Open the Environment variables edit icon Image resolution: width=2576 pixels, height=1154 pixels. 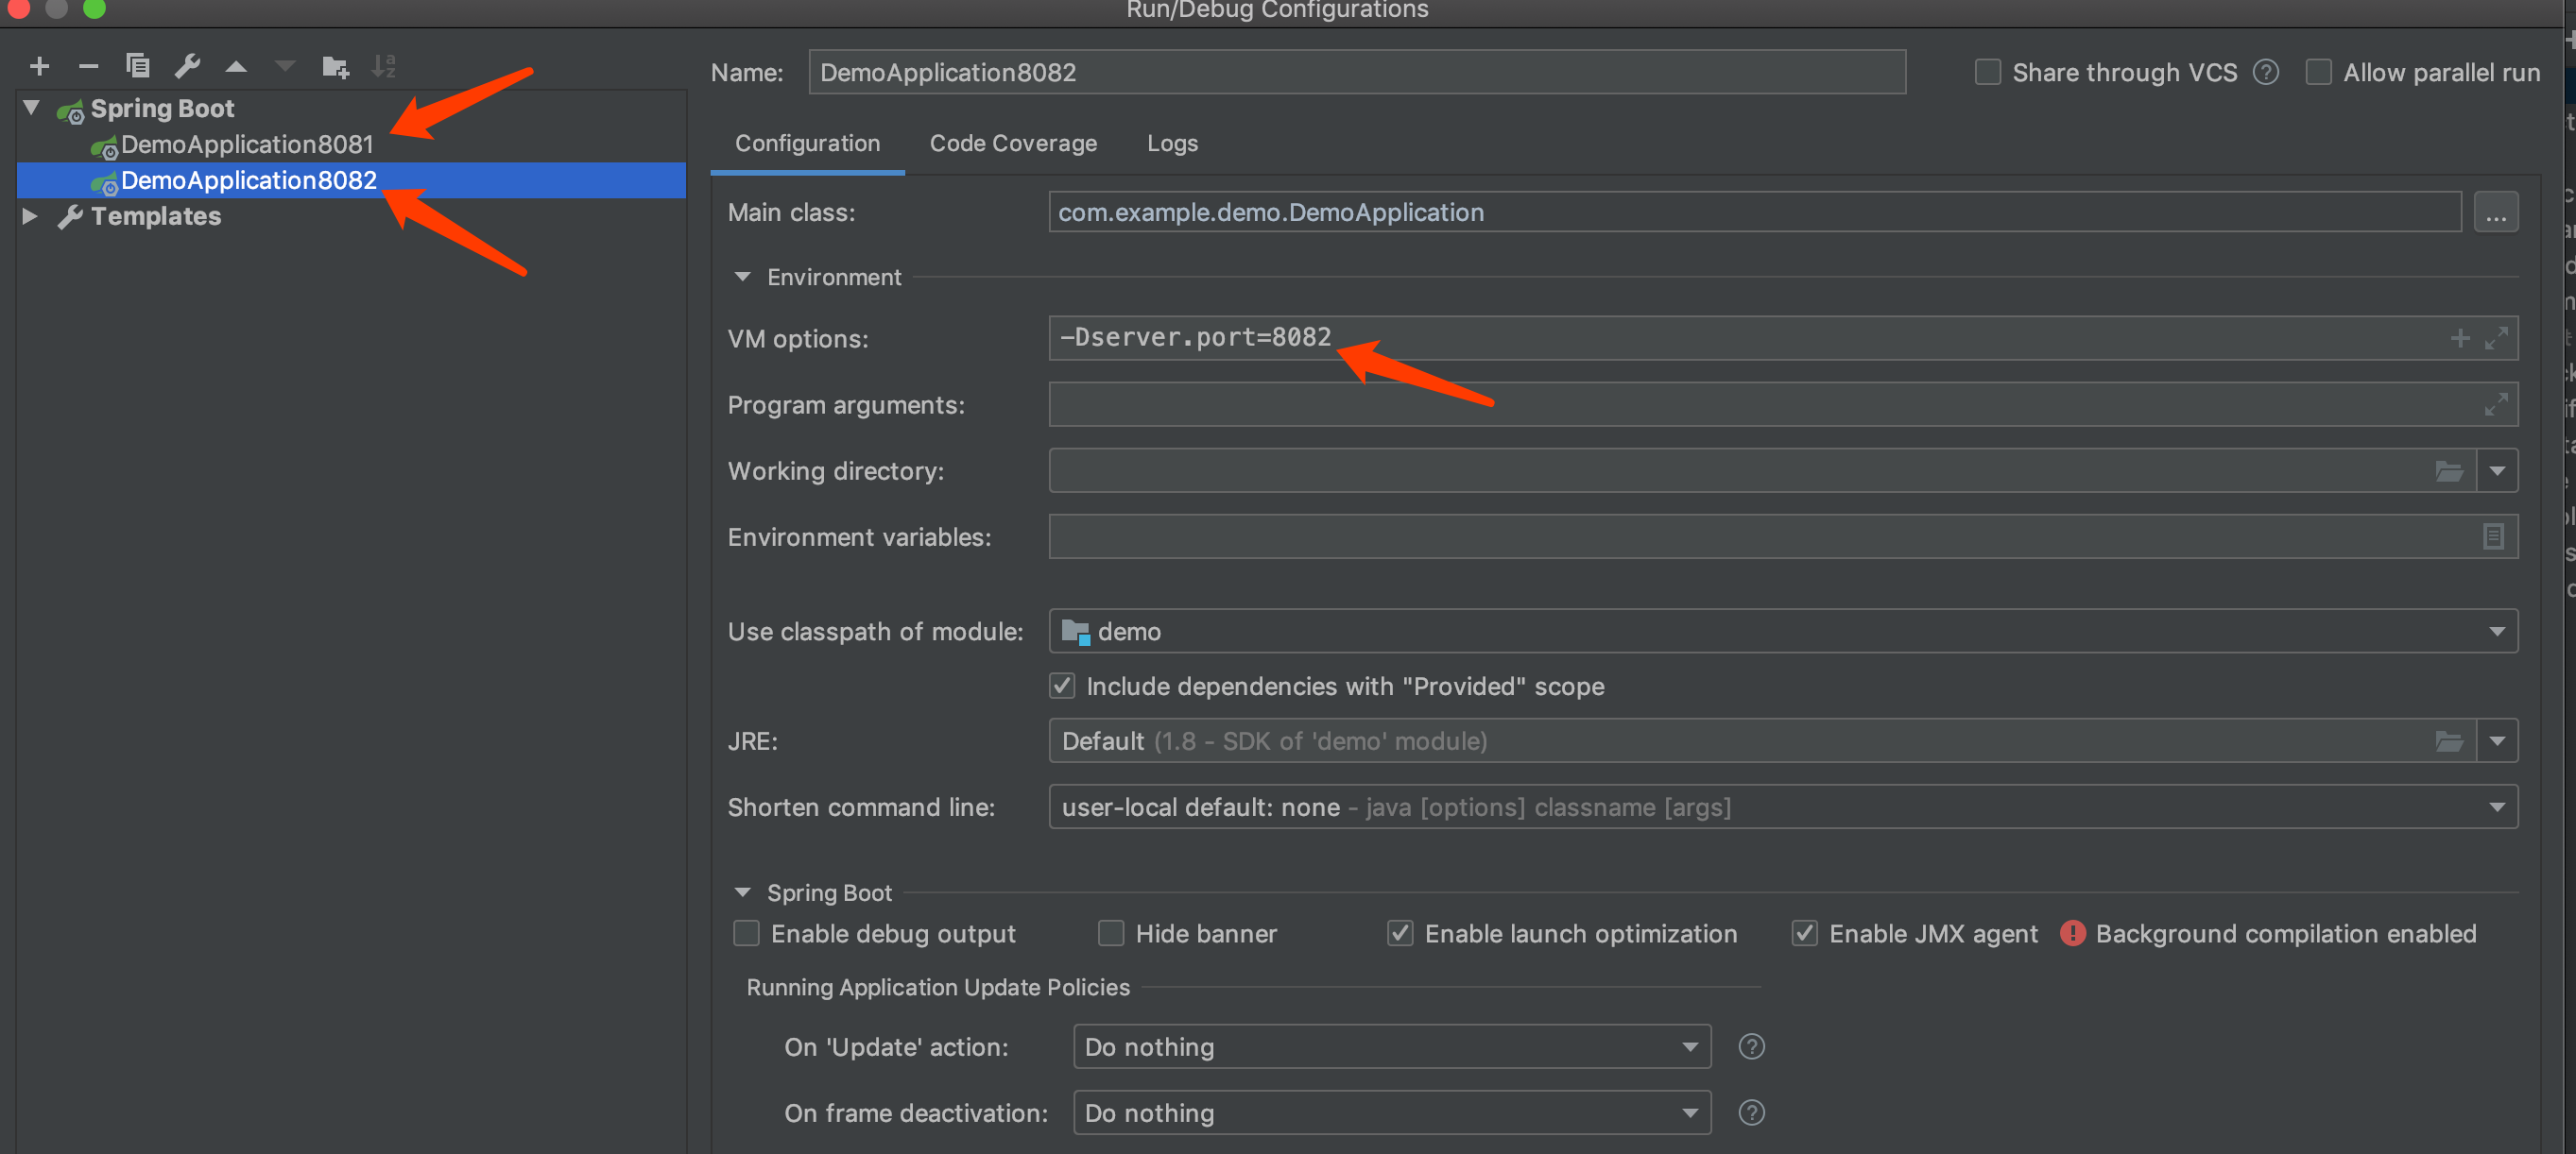2493,536
